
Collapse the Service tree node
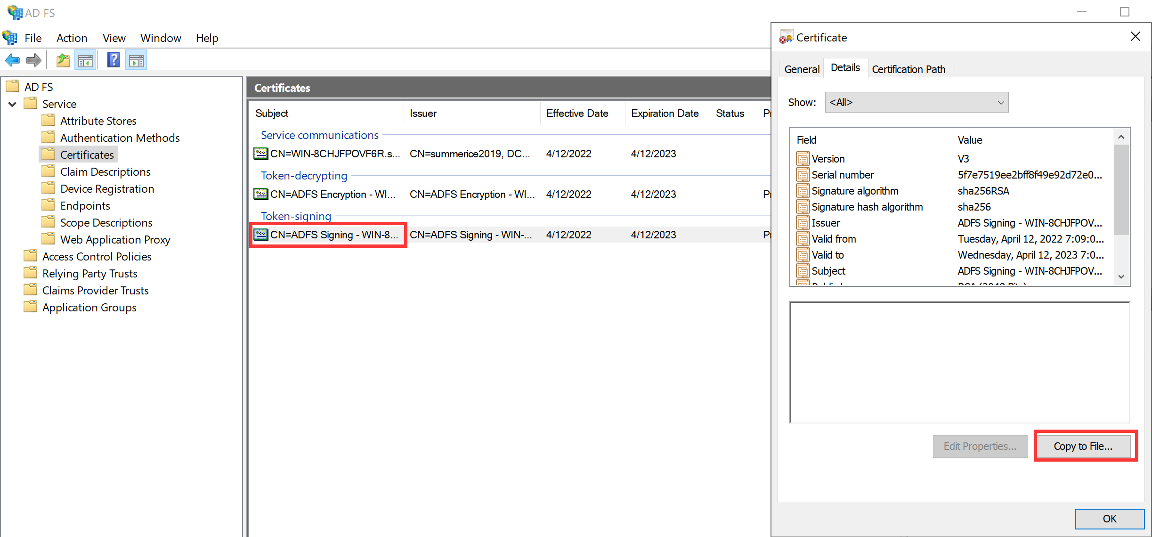[x=13, y=104]
